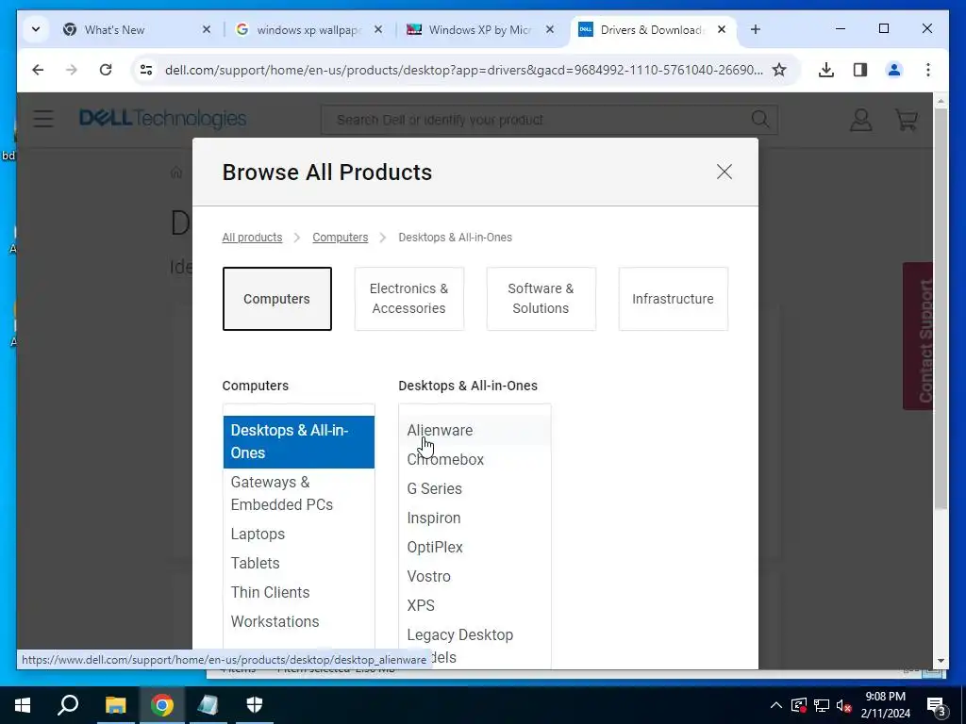Click Chrome icon in taskbar
The image size is (966, 724).
[x=162, y=705]
